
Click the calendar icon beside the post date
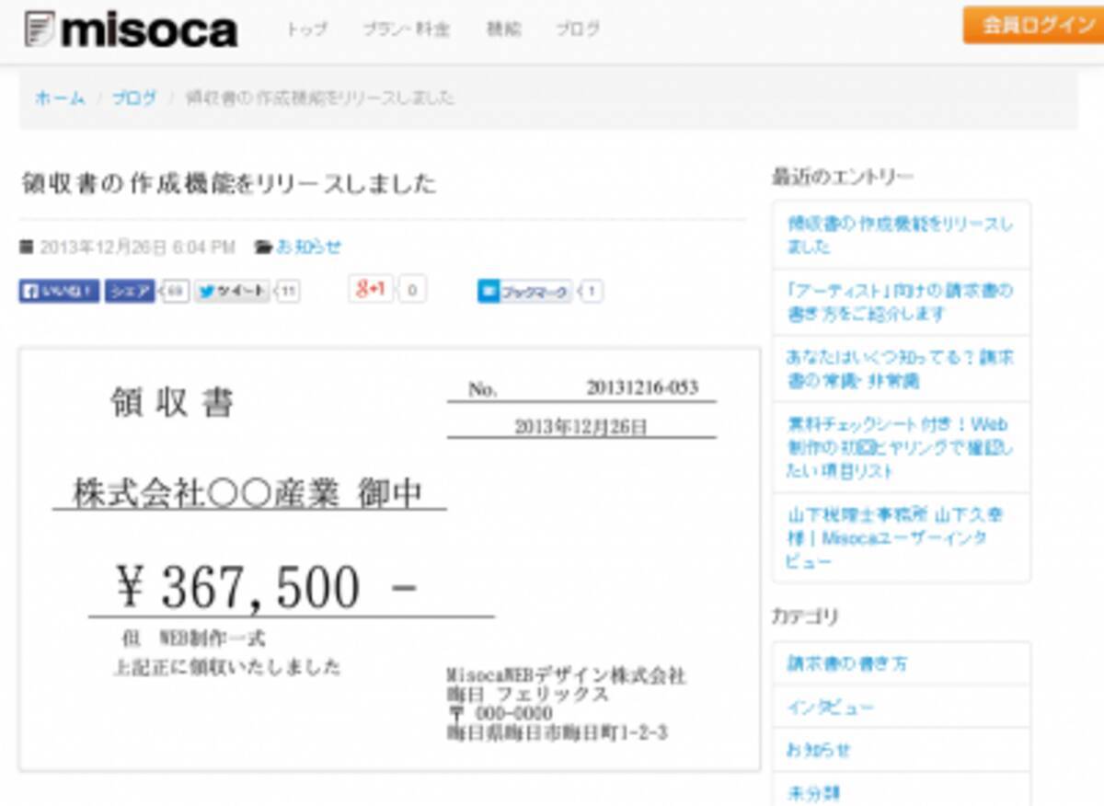[x=28, y=246]
